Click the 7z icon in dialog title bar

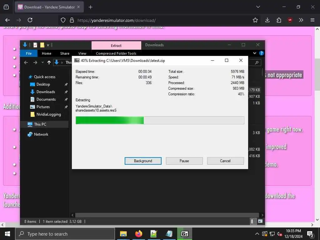pyautogui.click(x=77, y=60)
